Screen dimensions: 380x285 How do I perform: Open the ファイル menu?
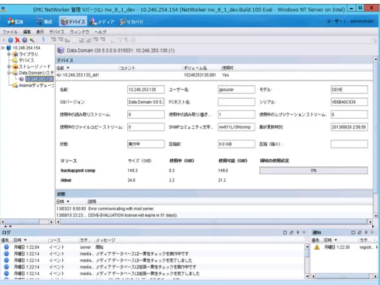point(10,32)
